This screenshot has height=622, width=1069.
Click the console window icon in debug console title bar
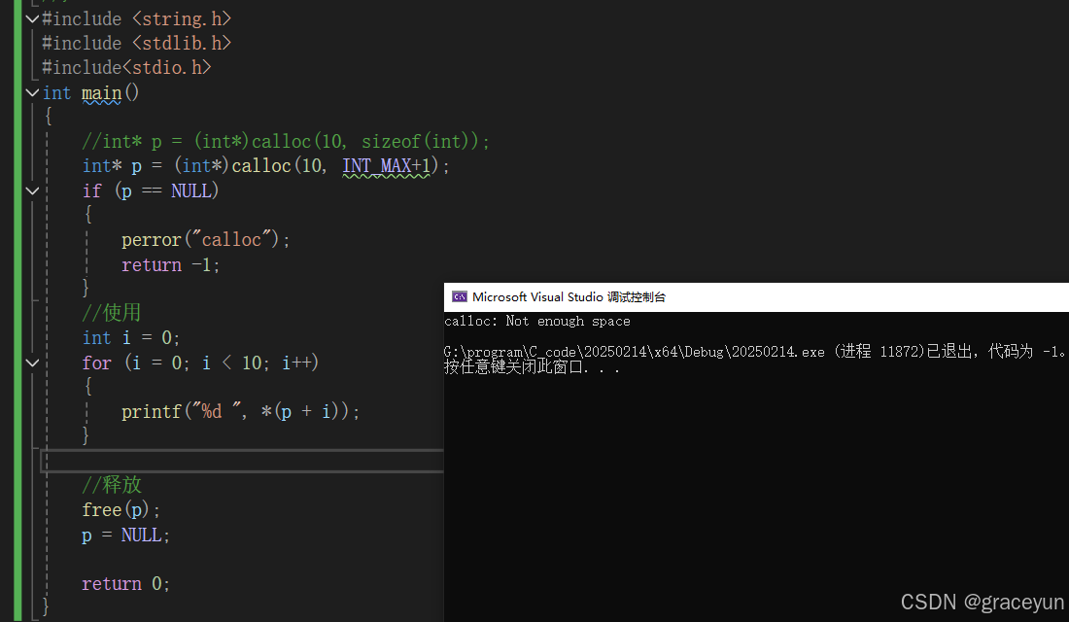(460, 296)
